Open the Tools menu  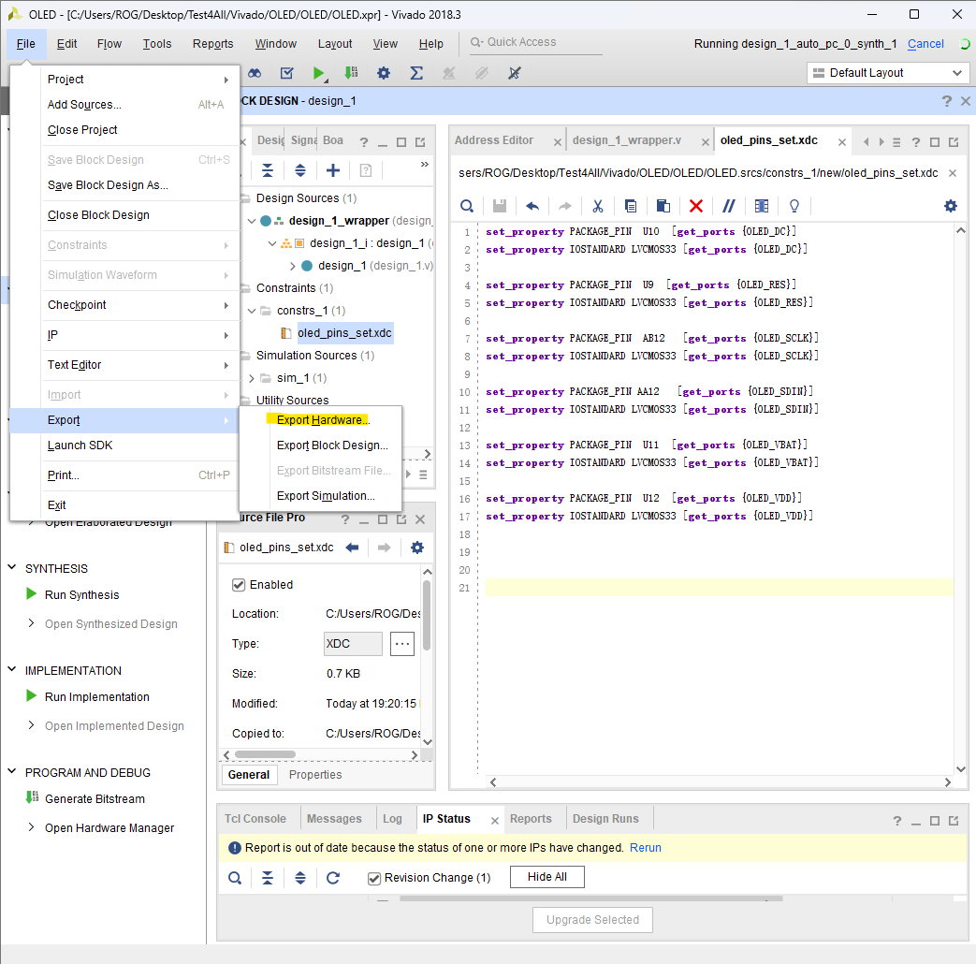tap(157, 44)
